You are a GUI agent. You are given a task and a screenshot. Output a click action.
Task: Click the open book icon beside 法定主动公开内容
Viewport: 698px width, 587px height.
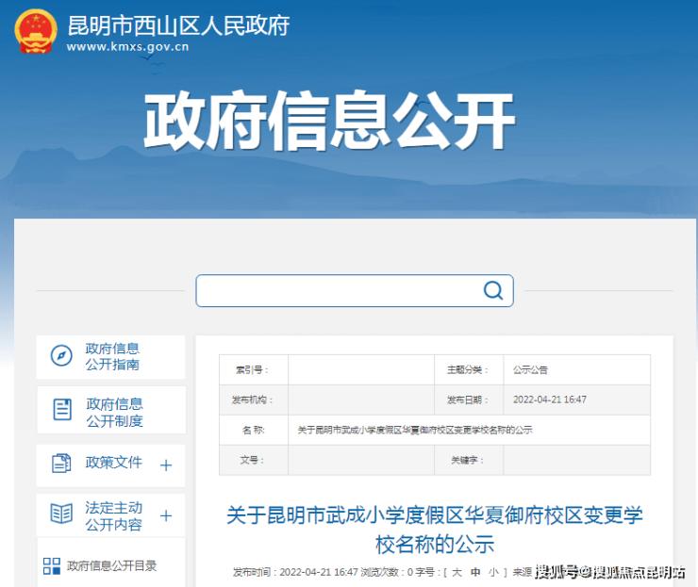61,514
